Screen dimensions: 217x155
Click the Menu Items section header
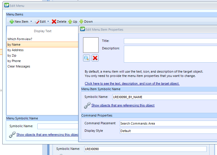tap(112, 14)
